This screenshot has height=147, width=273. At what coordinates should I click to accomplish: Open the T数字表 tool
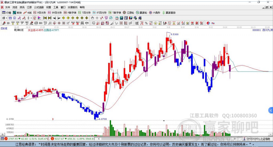(x=115, y=13)
